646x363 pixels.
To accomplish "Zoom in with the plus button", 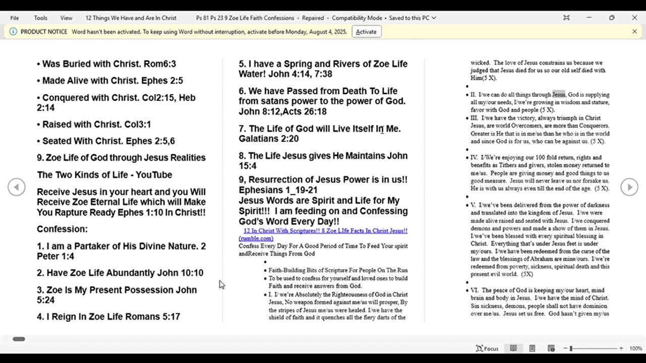I will (621, 348).
